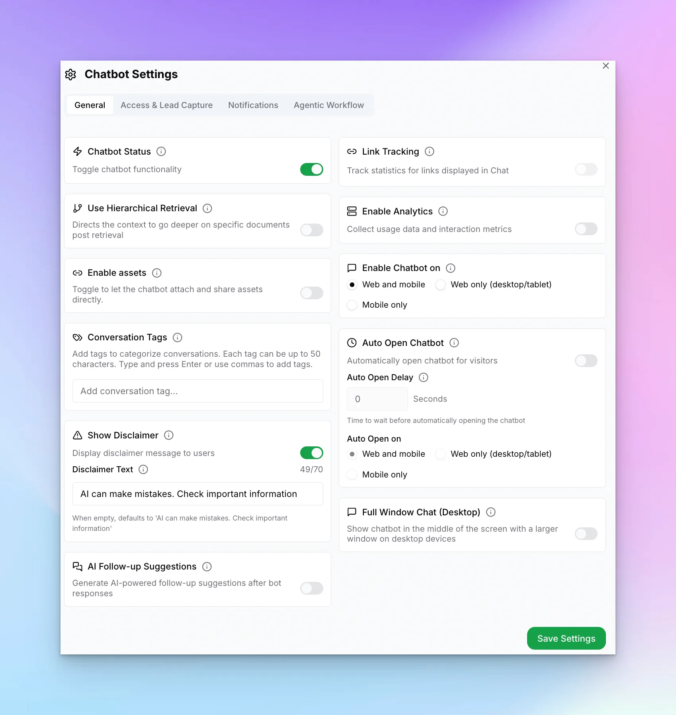Click the tag icon next to Conversation Tags
The width and height of the screenshot is (676, 715).
78,338
